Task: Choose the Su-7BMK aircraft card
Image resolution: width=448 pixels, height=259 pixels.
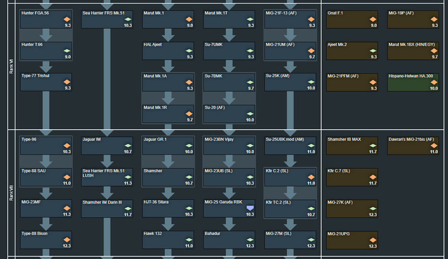Action: pos(229,82)
